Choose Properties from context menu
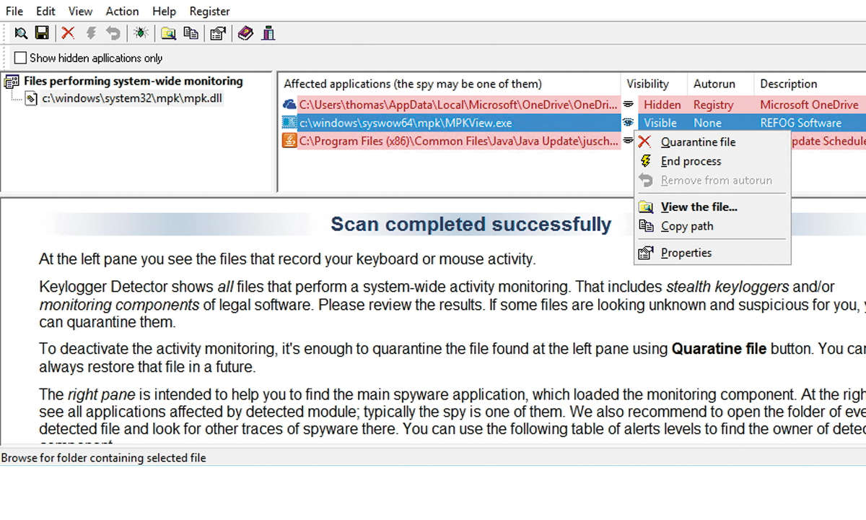This screenshot has height=520, width=866. [712, 253]
